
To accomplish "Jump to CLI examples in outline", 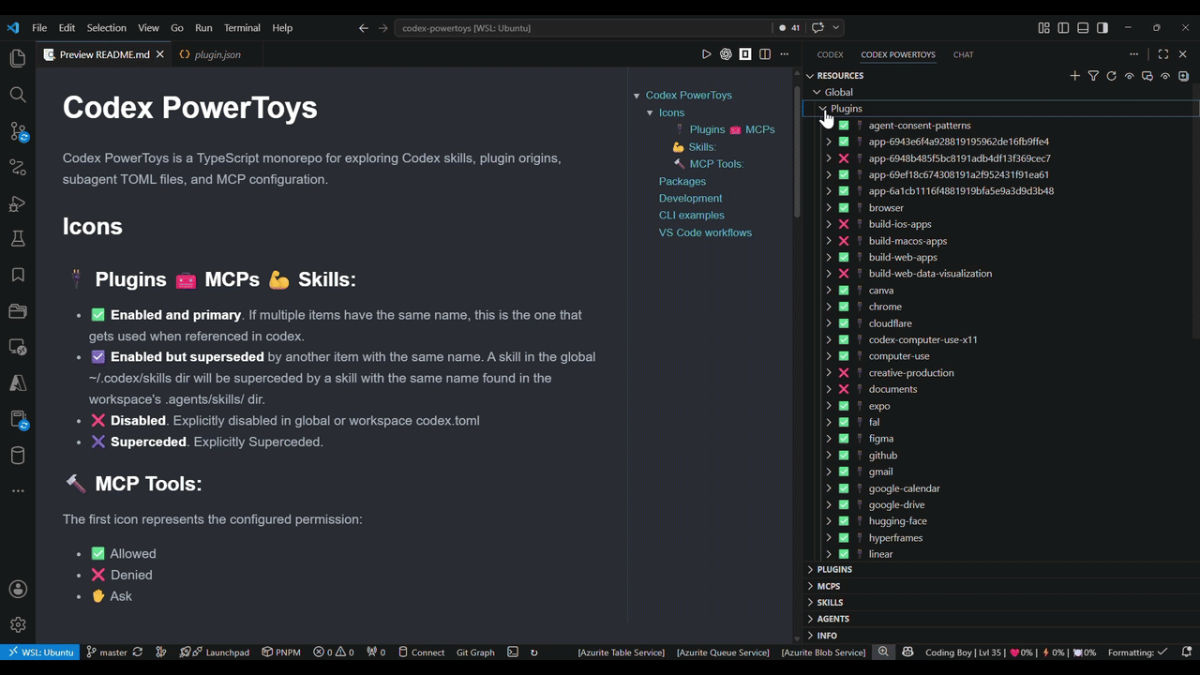I will click(692, 215).
